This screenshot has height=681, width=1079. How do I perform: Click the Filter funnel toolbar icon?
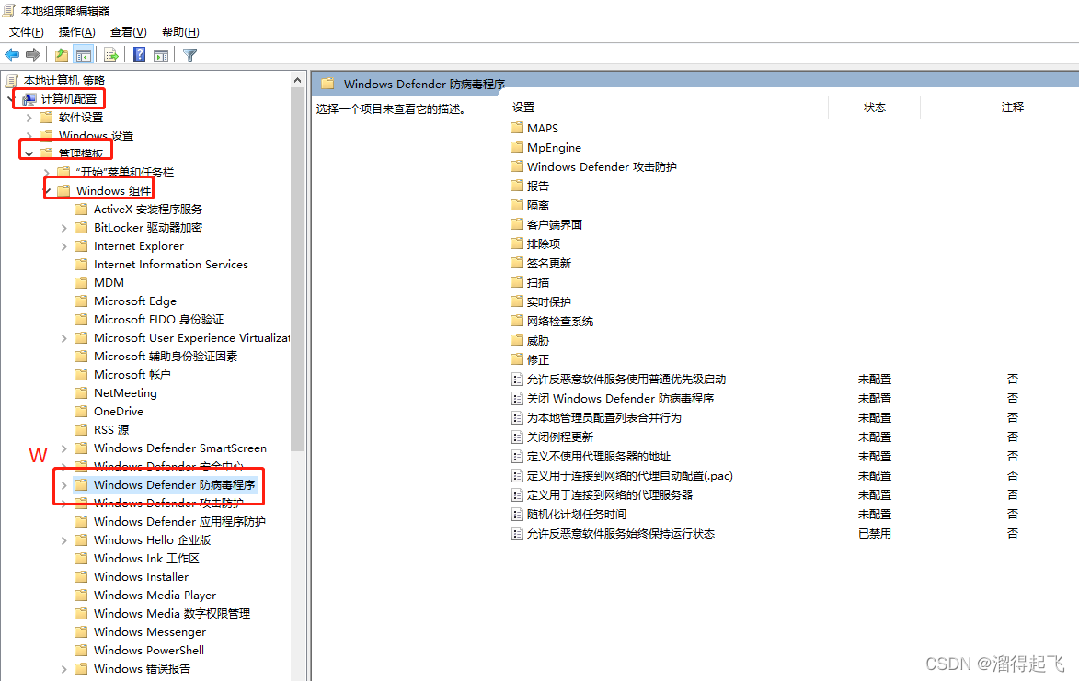[x=189, y=55]
